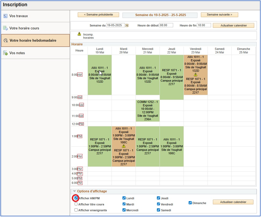The width and height of the screenshot is (261, 217).
Task: Collapse the Options d'affichage section
Action: tap(74, 191)
